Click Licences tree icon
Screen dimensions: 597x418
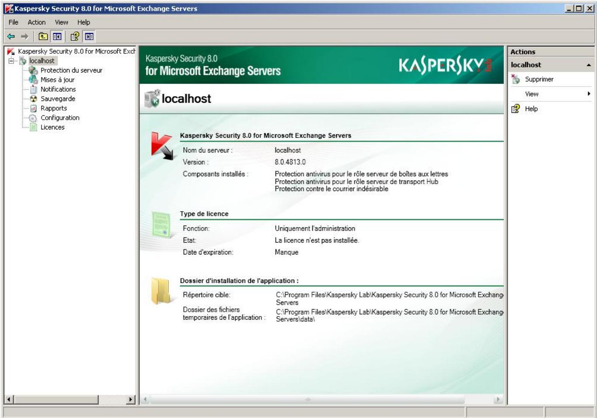(33, 127)
